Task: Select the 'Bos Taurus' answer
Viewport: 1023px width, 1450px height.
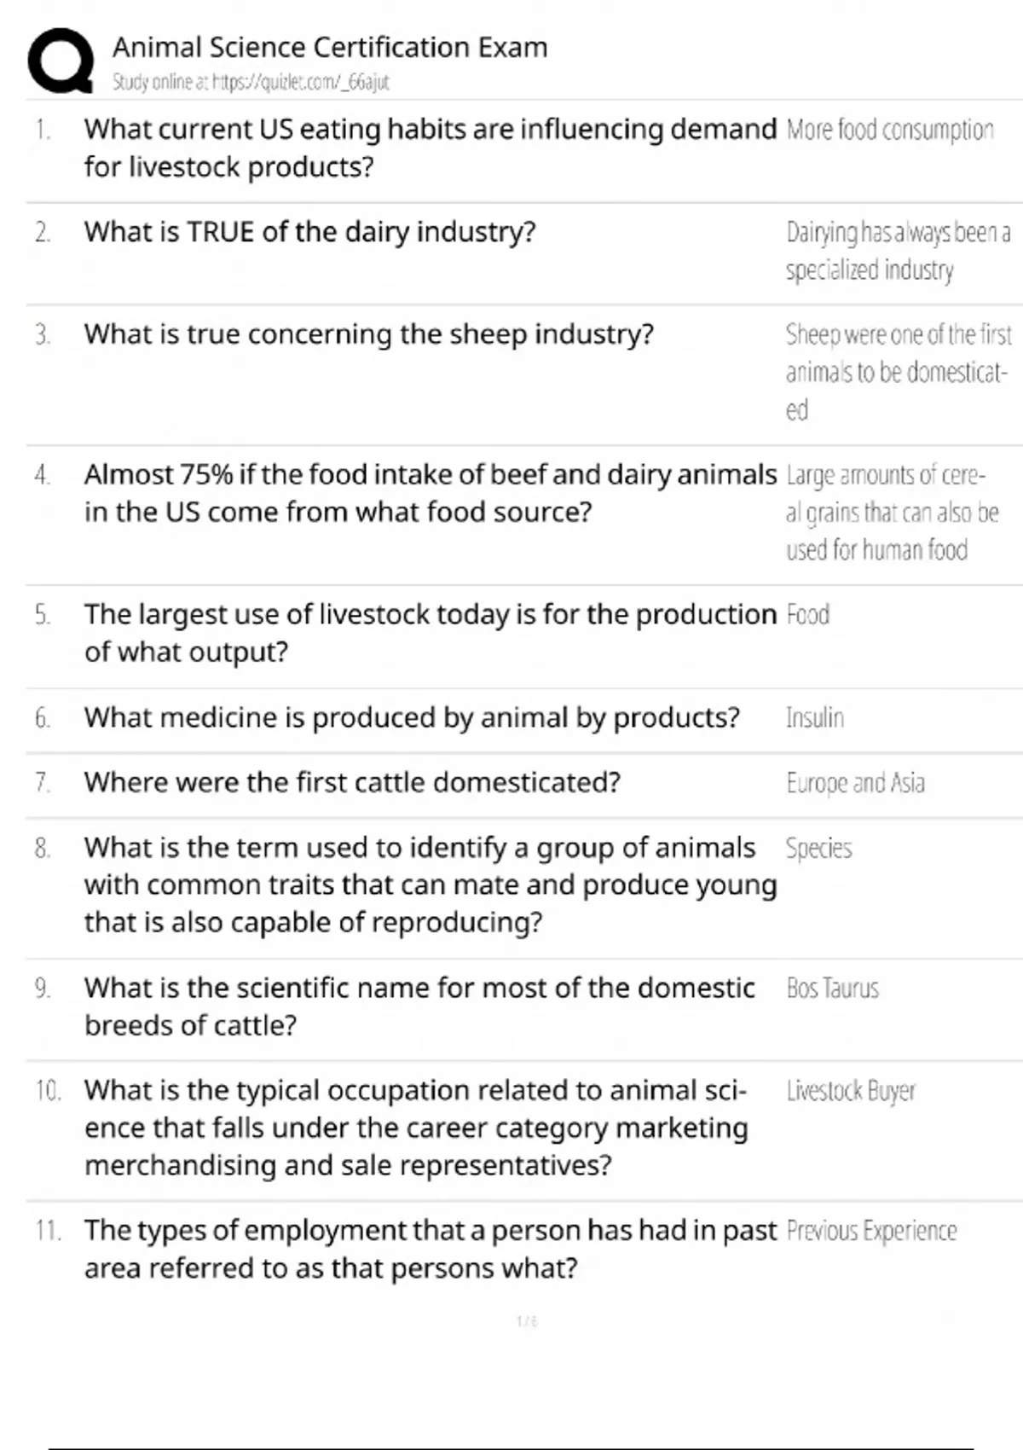Action: pos(832,989)
